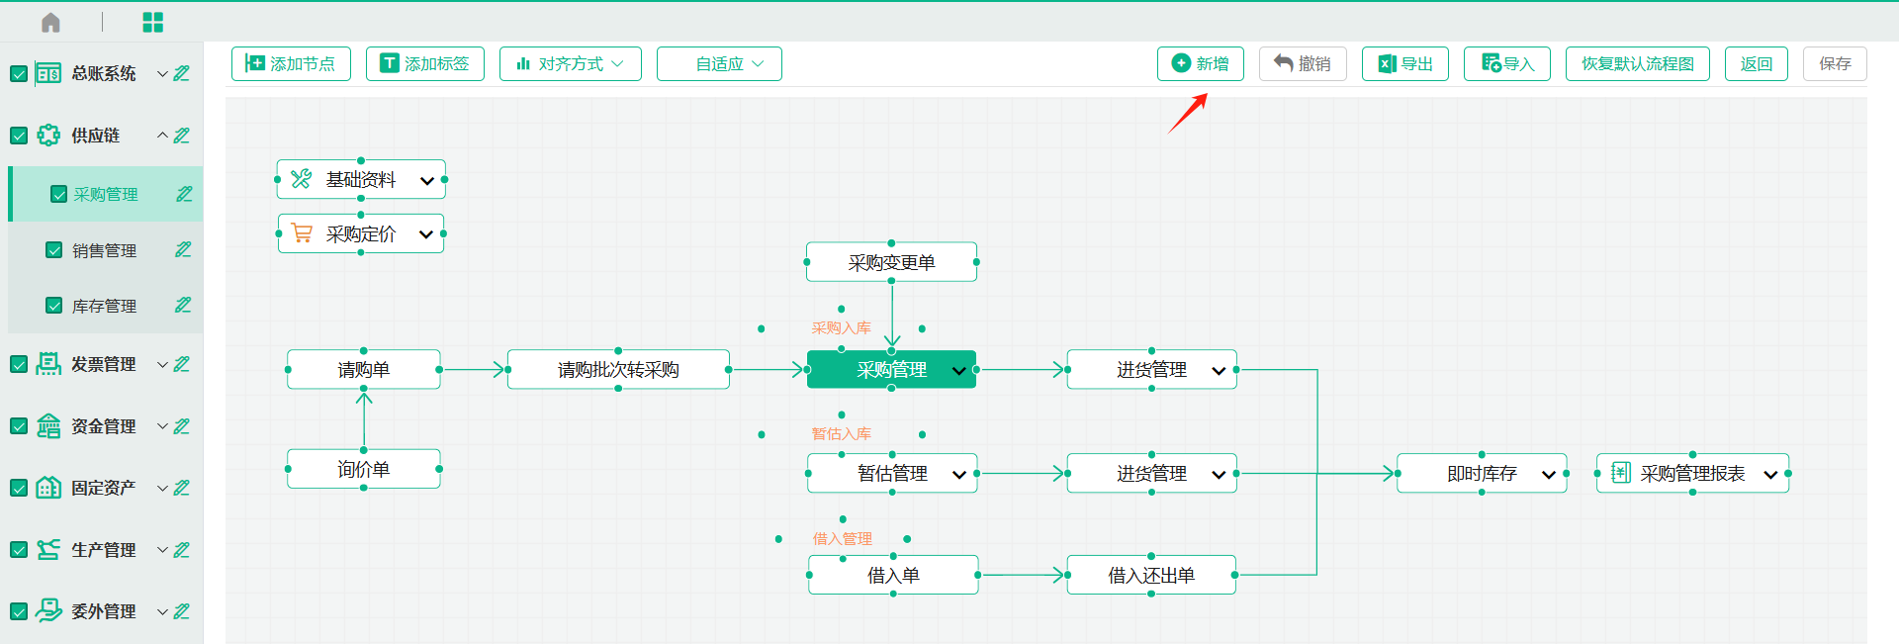
Task: Click the edit pencil next to 供应链
Action: (181, 136)
